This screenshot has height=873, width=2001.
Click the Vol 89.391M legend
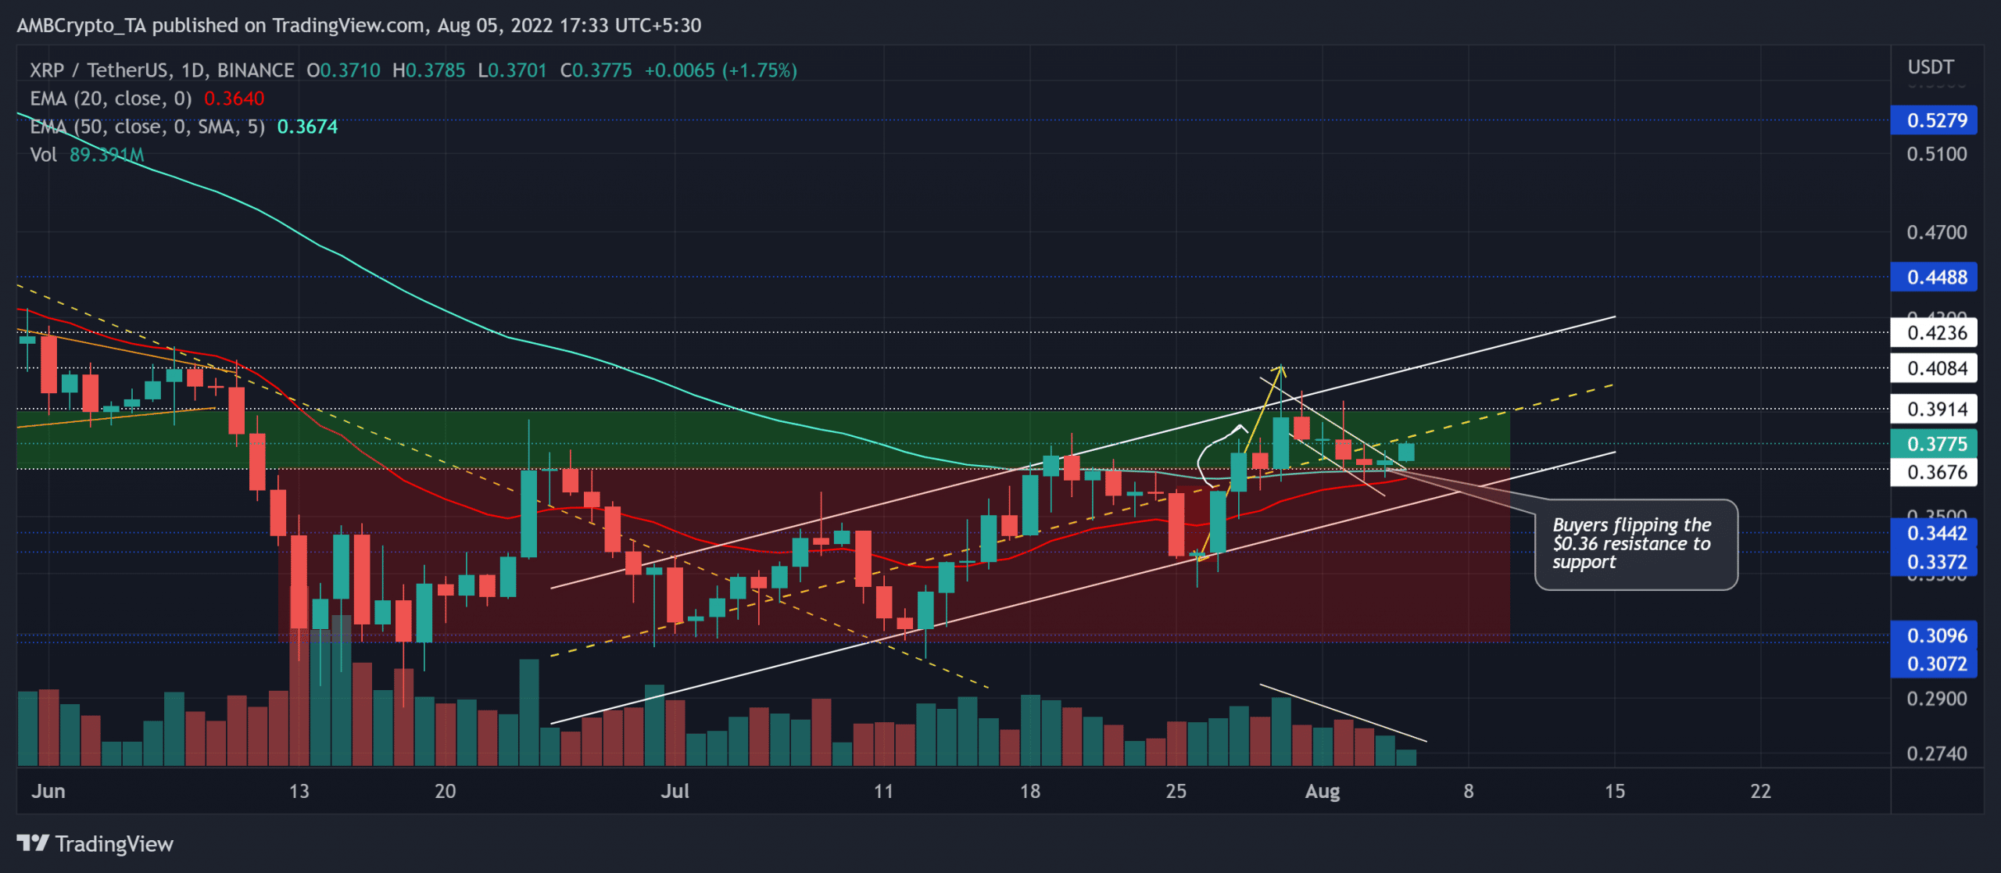[x=87, y=155]
